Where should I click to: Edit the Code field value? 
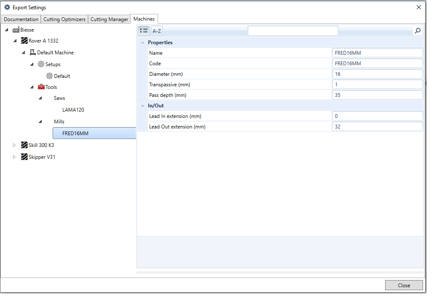(378, 63)
